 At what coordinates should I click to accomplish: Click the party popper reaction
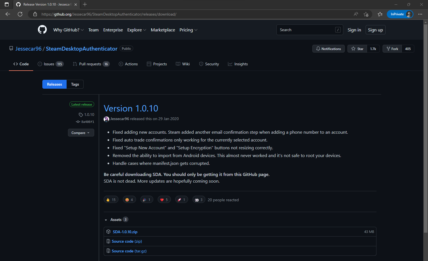tap(147, 200)
